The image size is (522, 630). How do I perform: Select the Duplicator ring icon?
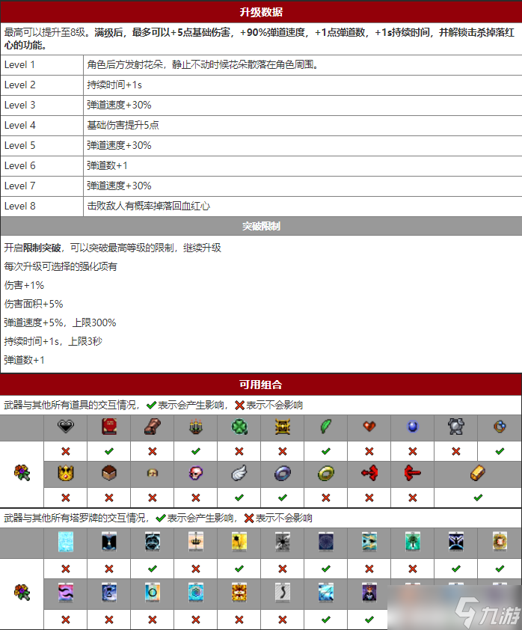coord(500,426)
